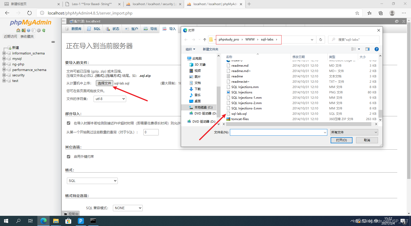
Task: Click the skip queries number field
Action: click(151, 132)
